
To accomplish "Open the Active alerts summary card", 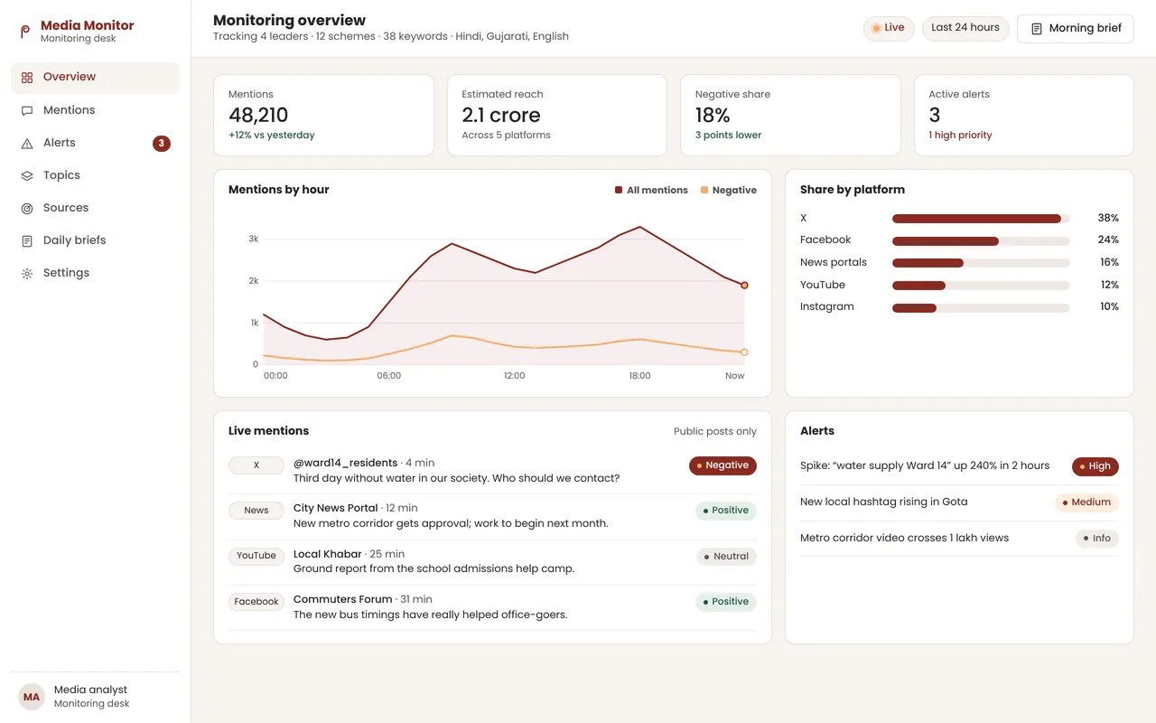I will [1024, 115].
